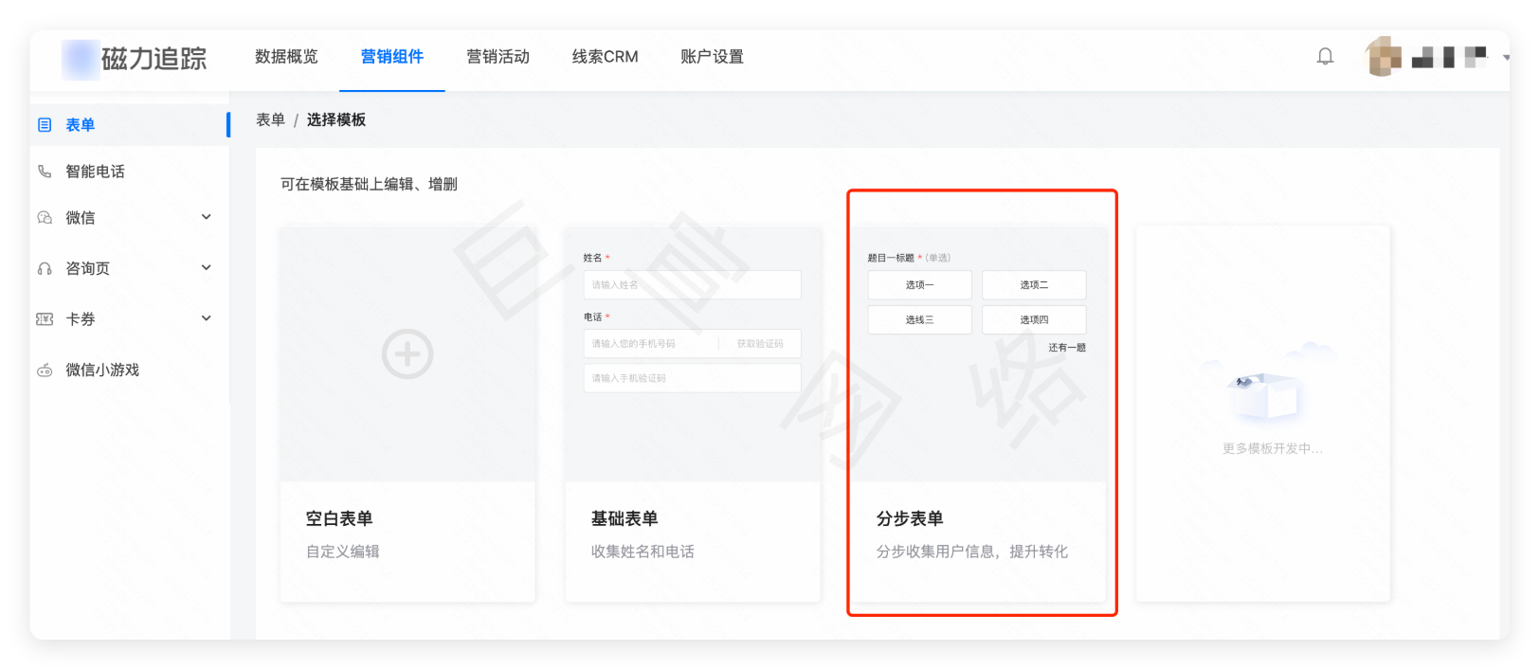Viewport: 1539px width, 669px height.
Task: Open the account dropdown arrow
Action: click(x=1505, y=58)
